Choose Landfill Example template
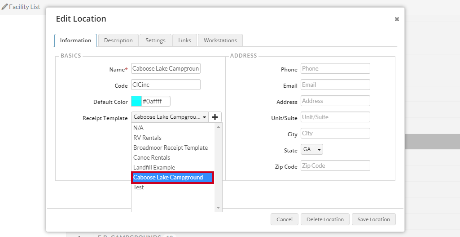Image resolution: width=460 pixels, height=237 pixels. point(173,167)
